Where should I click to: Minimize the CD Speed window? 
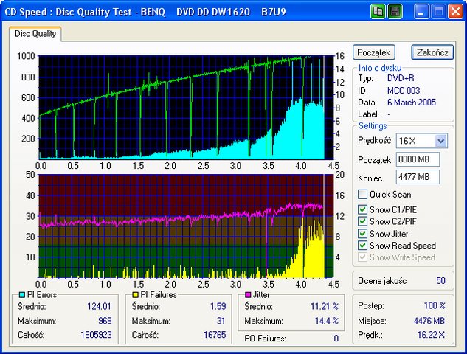421,12
